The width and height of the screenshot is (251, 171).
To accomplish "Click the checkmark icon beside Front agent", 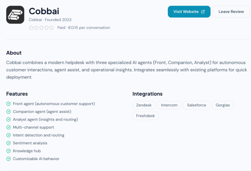I will pos(8,104).
